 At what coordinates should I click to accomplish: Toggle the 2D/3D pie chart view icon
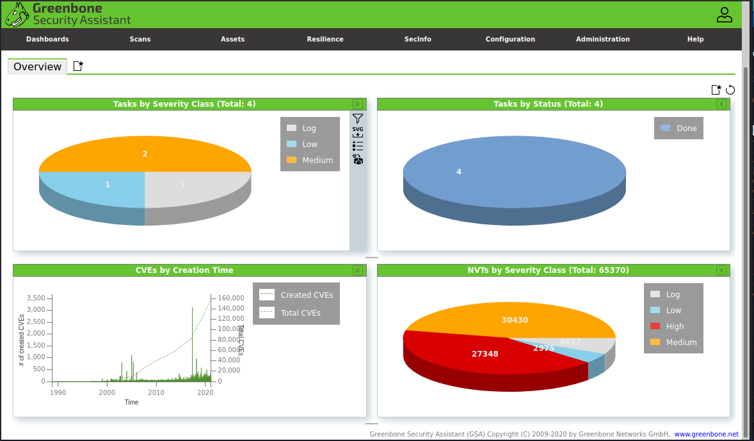point(358,160)
